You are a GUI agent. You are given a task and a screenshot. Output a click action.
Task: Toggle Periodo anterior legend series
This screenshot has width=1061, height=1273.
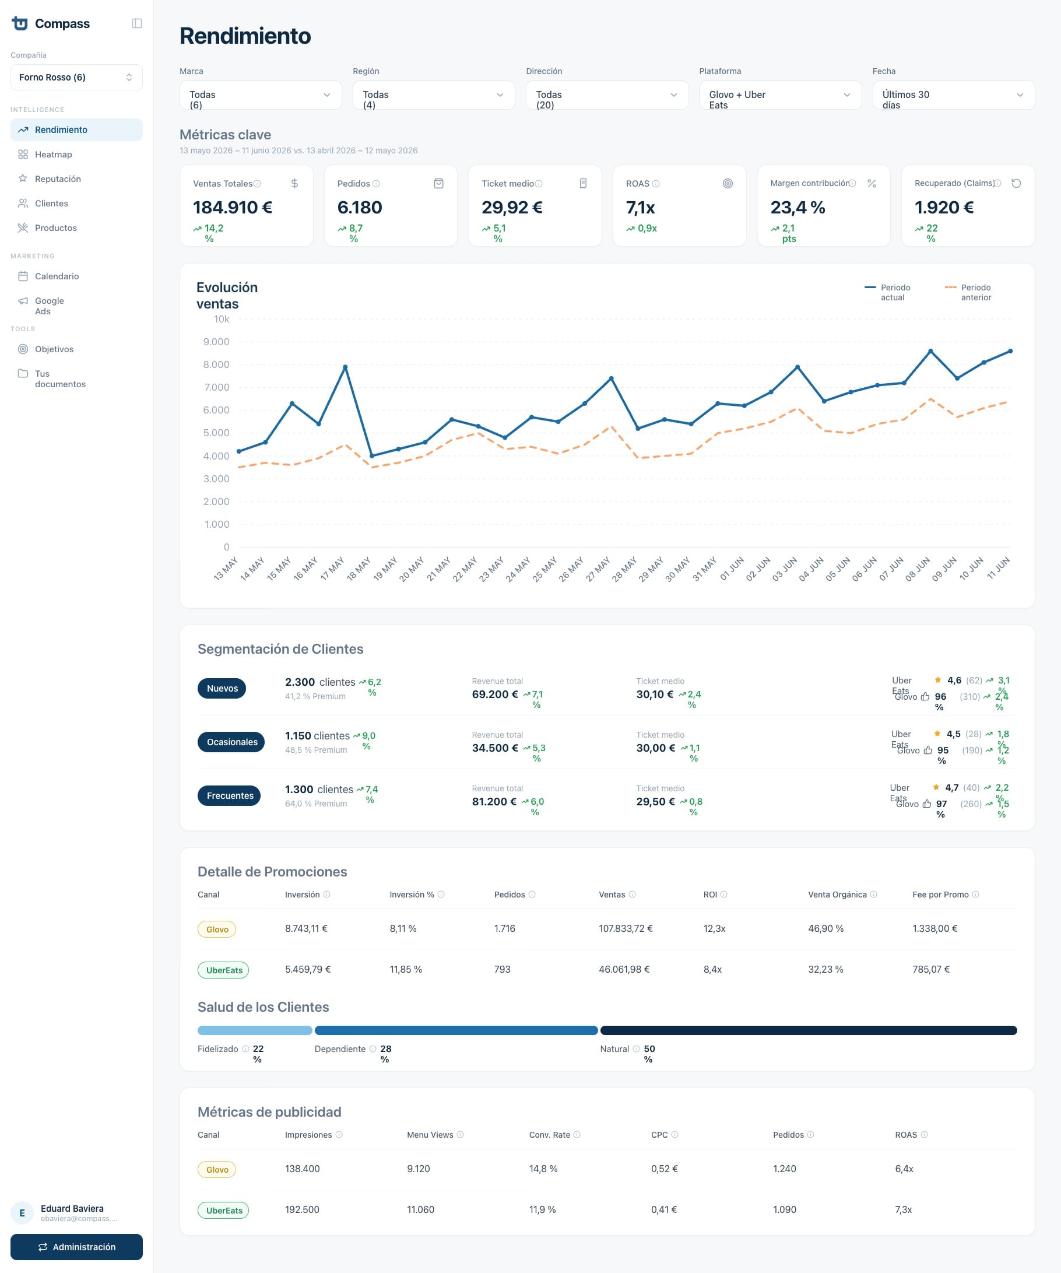[x=968, y=292]
